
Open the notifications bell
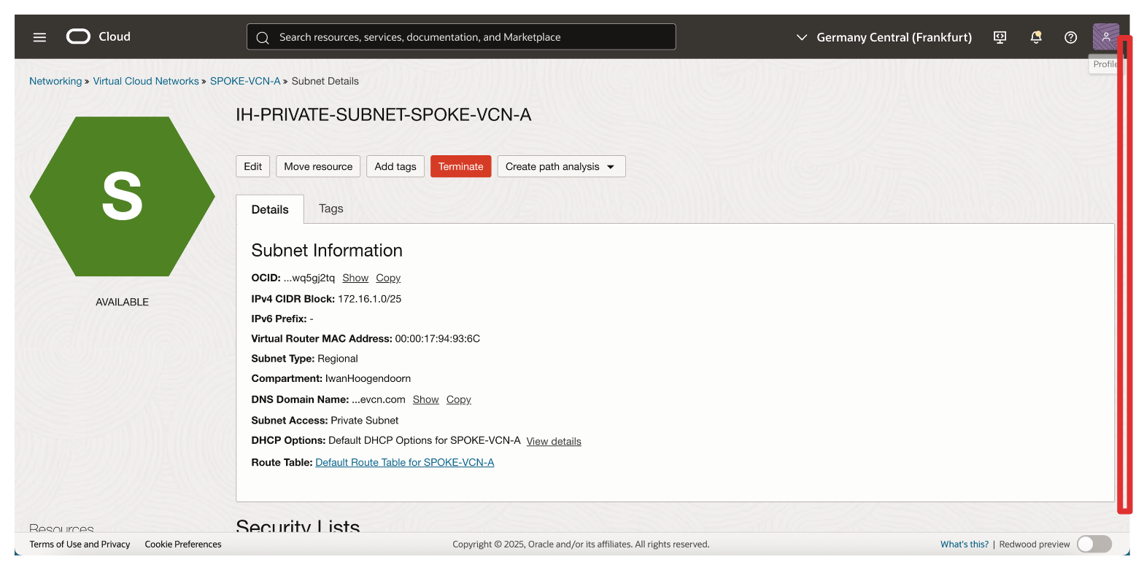(1035, 37)
